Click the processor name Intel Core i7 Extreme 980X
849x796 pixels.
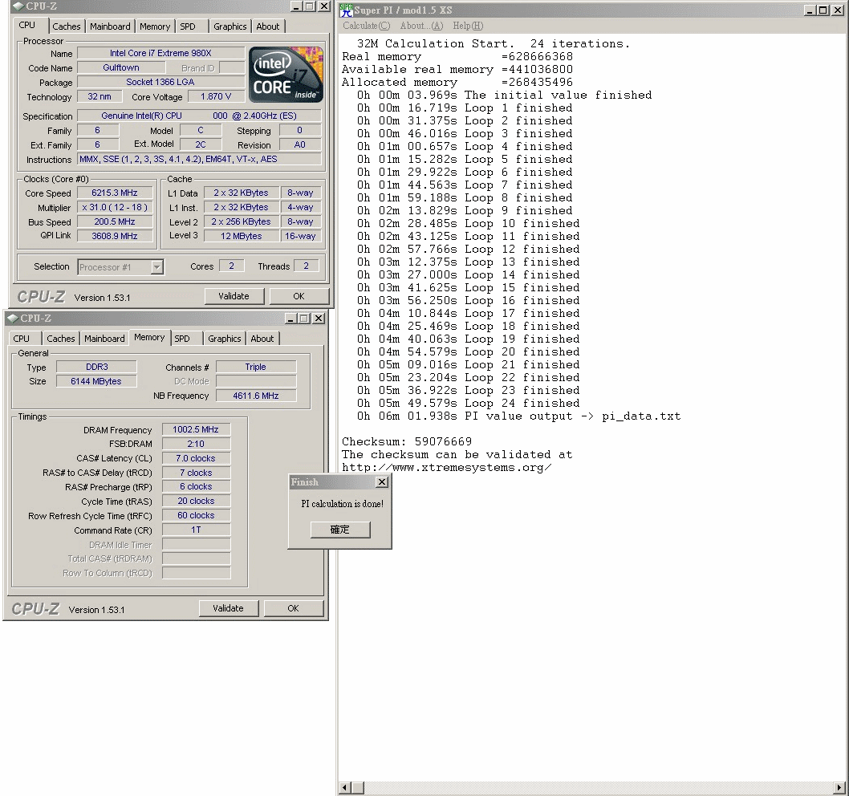[160, 53]
